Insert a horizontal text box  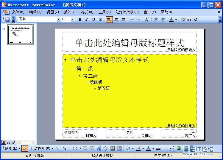coord(85,148)
